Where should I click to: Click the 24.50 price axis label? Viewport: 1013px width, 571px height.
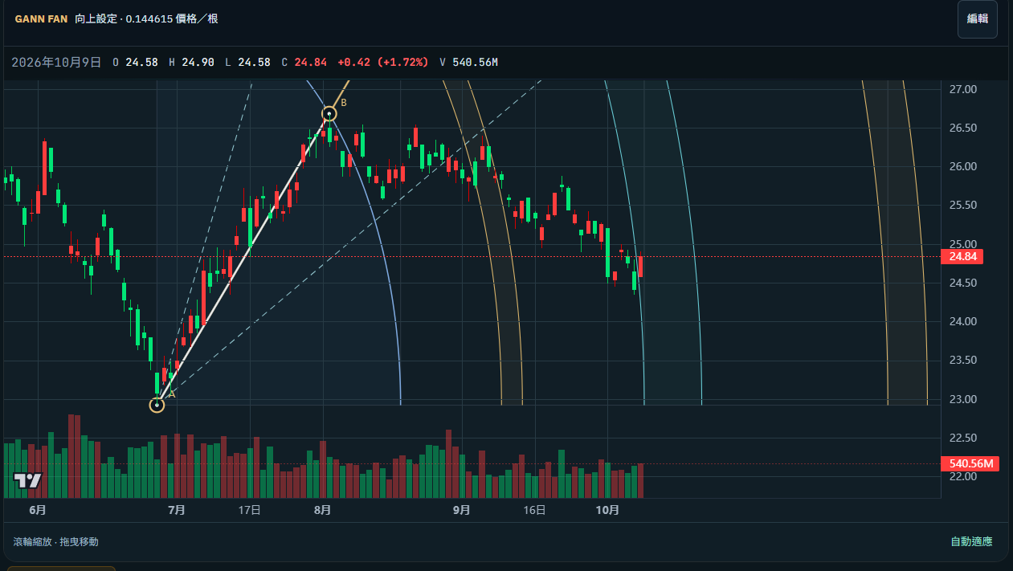coord(962,283)
